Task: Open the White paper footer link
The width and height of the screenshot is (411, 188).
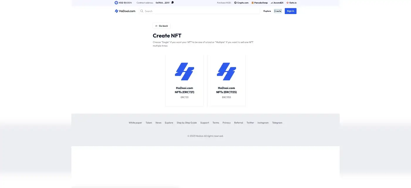Action: click(x=135, y=123)
